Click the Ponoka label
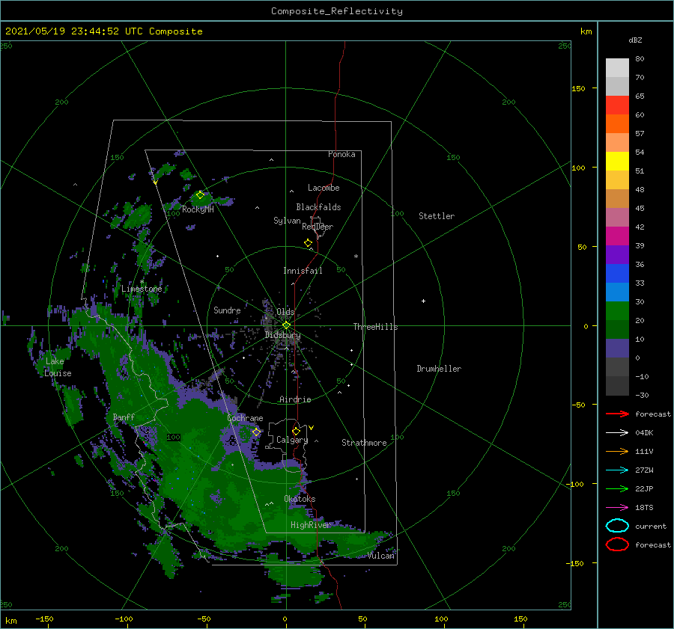 (341, 154)
